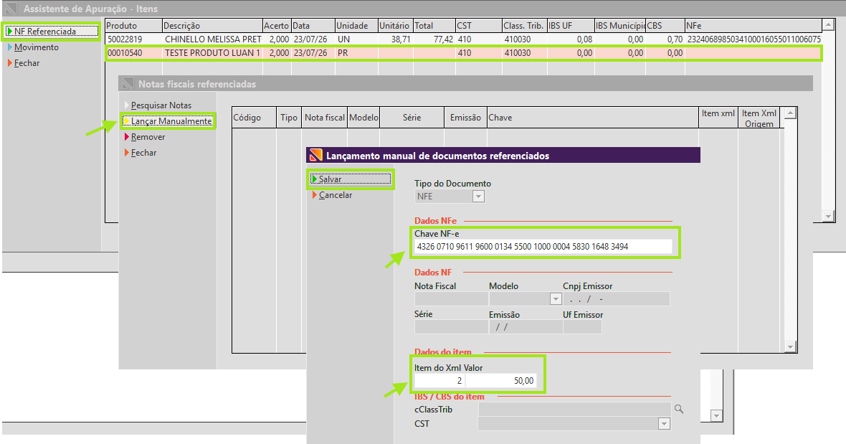846x444 pixels.
Task: Click the 77,42 total cell
Action: click(434, 39)
